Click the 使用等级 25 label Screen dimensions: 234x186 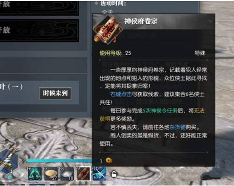point(115,53)
